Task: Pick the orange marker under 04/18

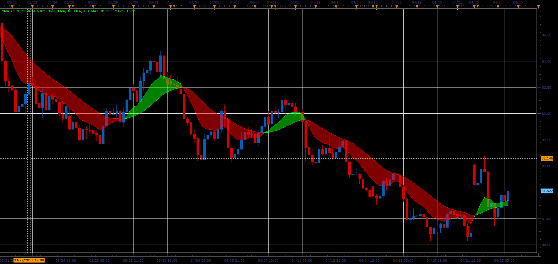Action: pos(396,6)
